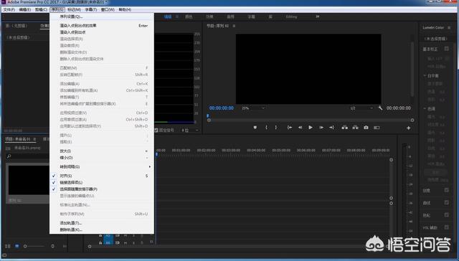Screen dimensions: 459x261
Task: Click the timeline horizontal zoom scrollbar handle
Action: pyautogui.click(x=90, y=247)
